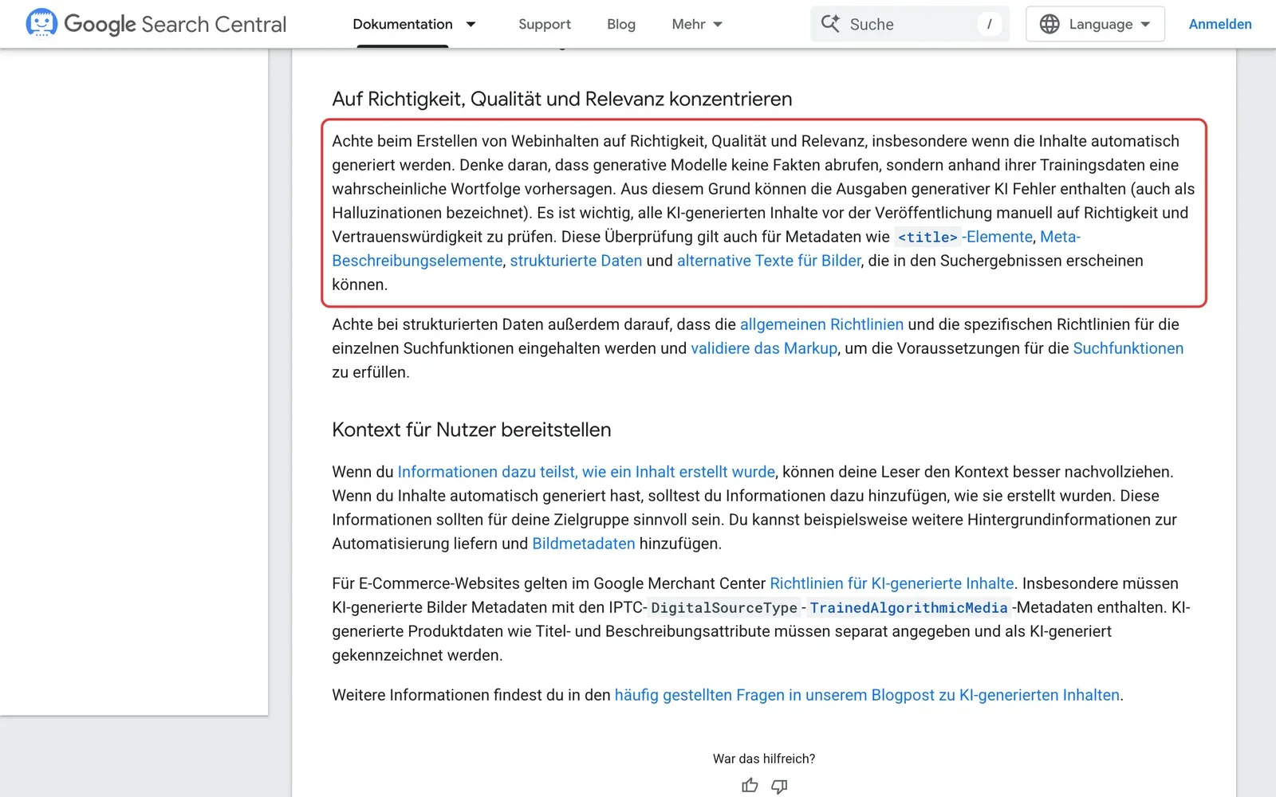Click the thumbs down not helpful icon
Image resolution: width=1276 pixels, height=797 pixels.
[x=779, y=786]
